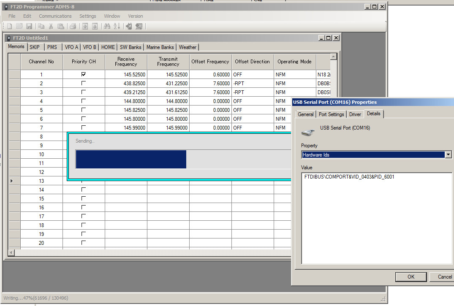
Task: Click the Open folder toolbar icon
Action: 19,26
